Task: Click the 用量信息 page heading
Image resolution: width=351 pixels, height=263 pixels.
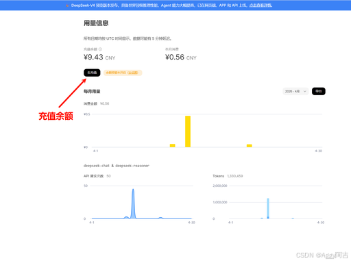Action: [96, 23]
